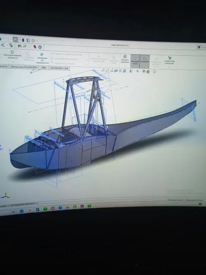
Task: Open the file properties table icon
Action: [28, 40]
